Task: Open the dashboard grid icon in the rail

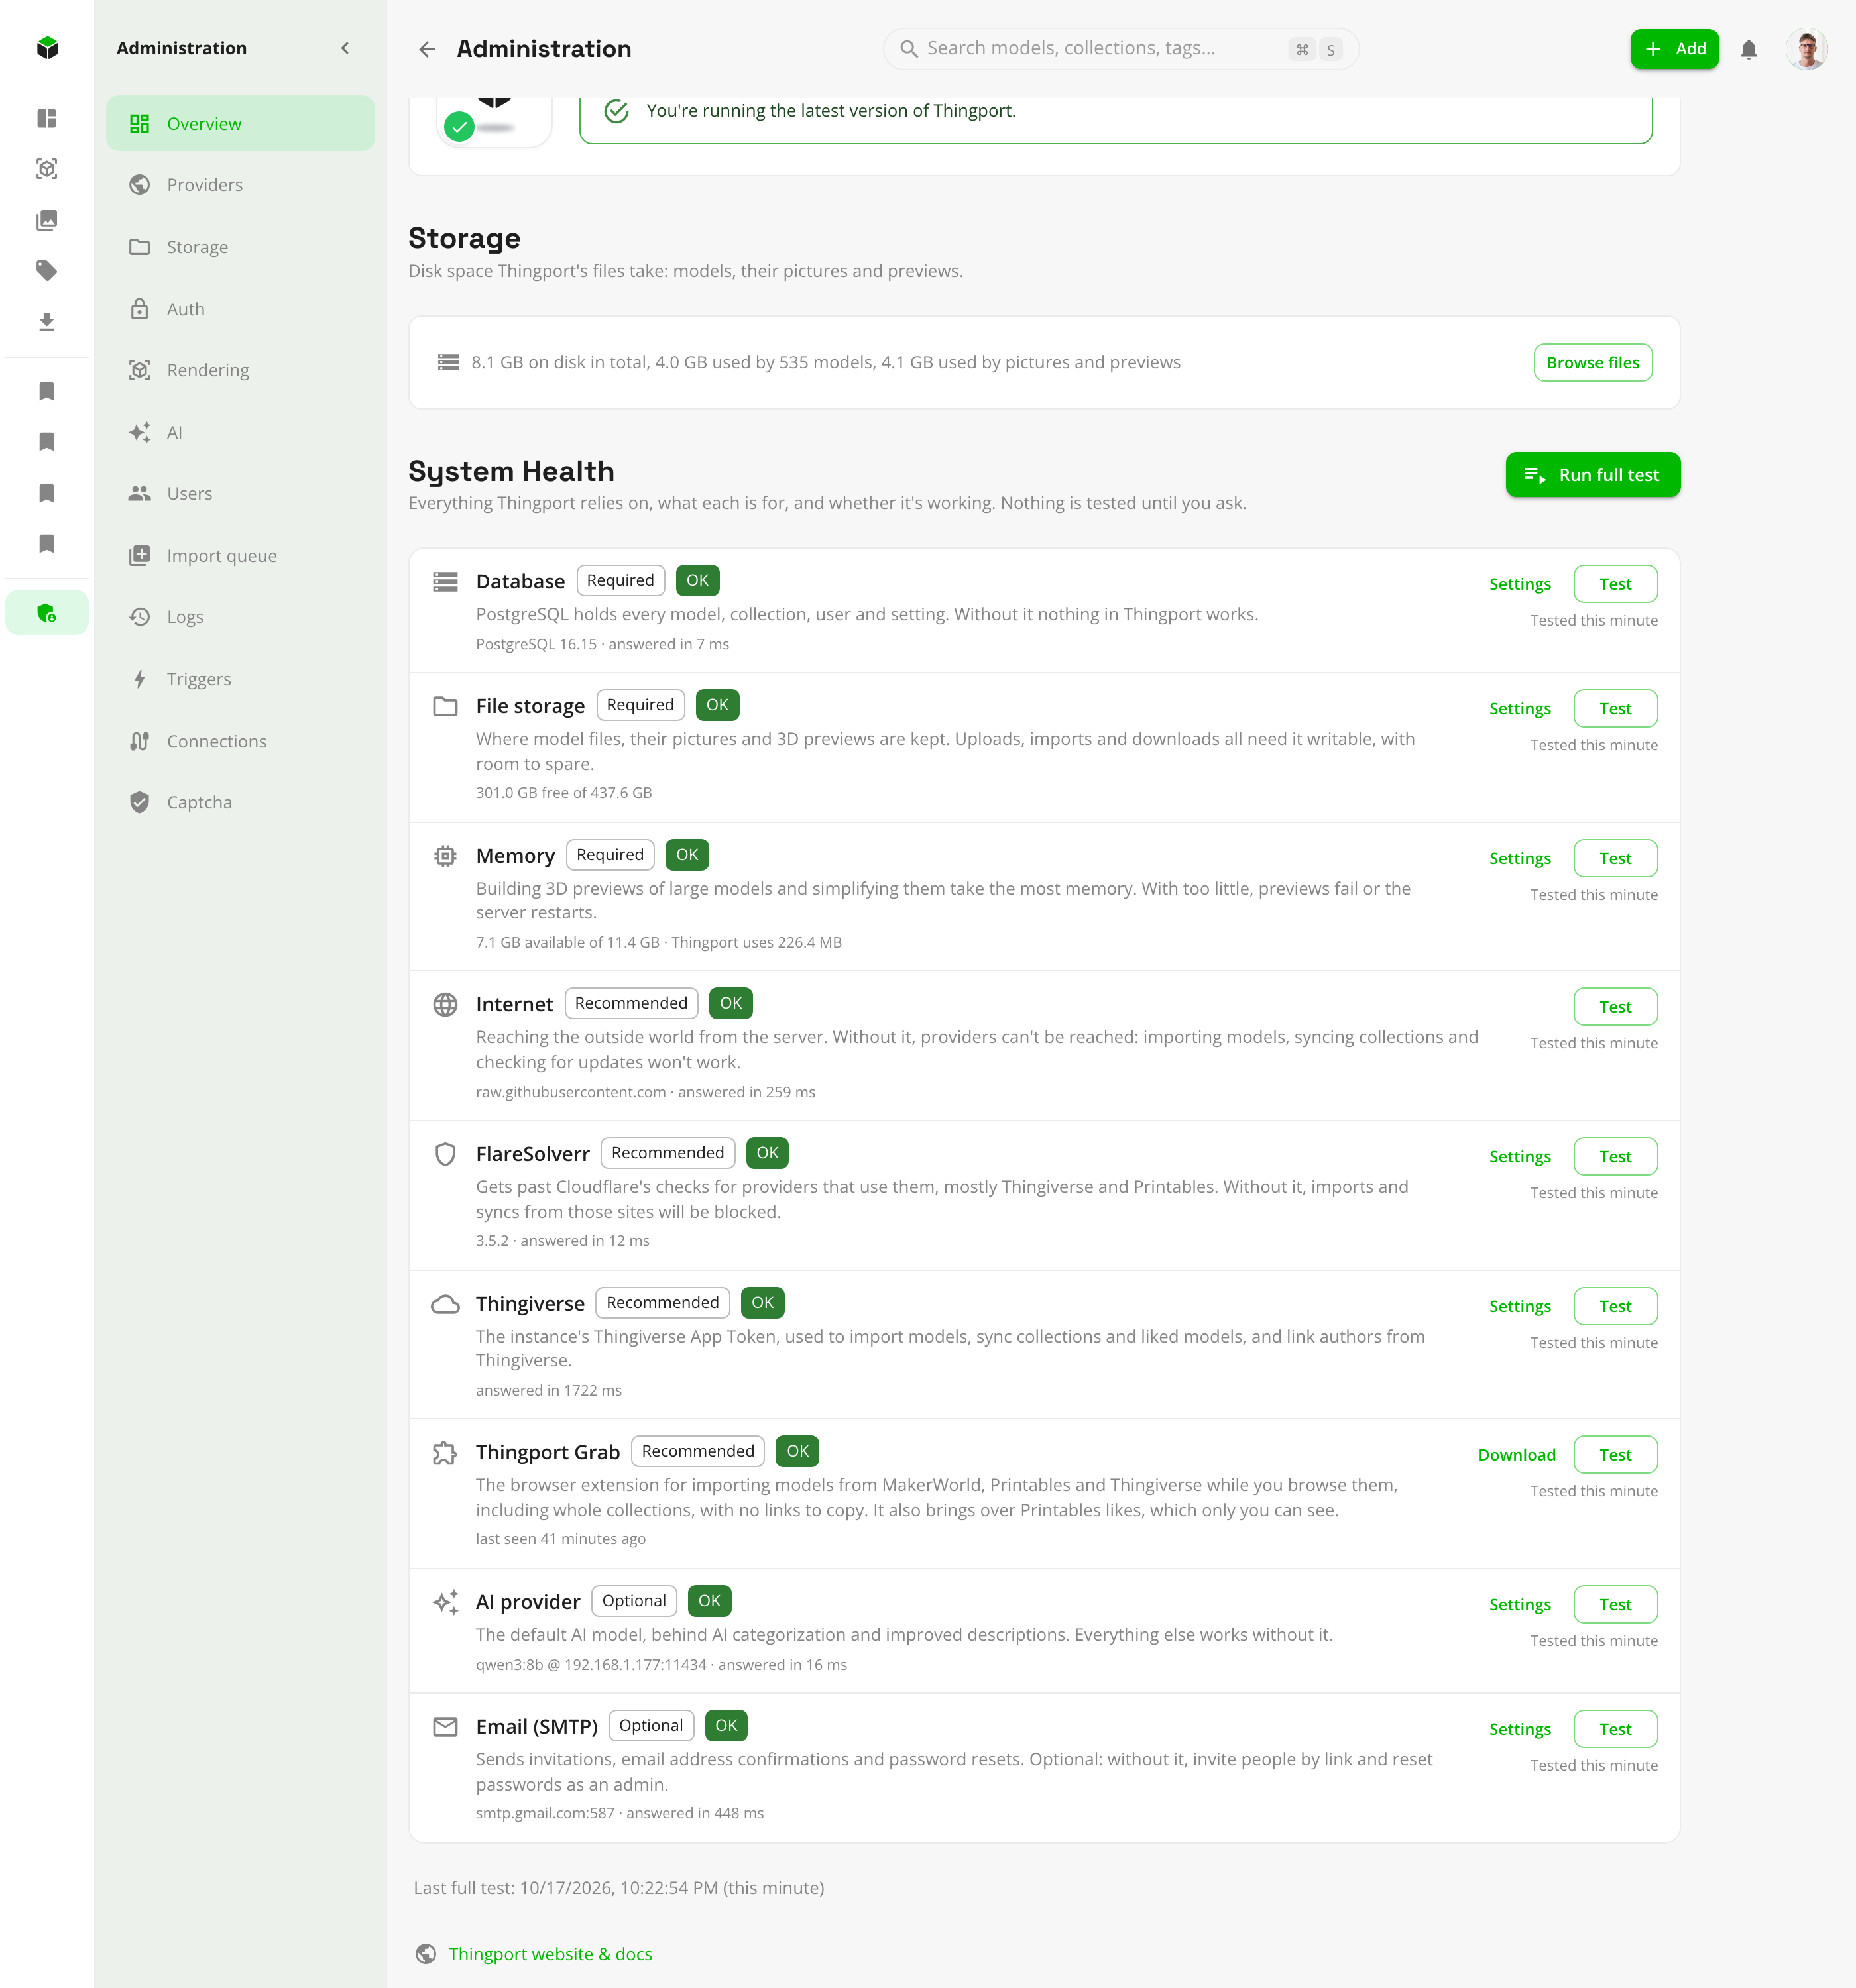Action: tap(47, 118)
